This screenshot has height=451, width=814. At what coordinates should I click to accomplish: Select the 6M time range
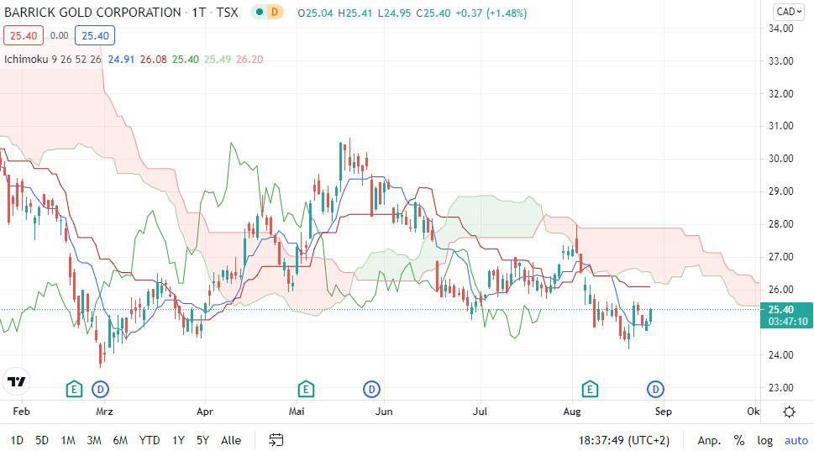click(x=120, y=441)
